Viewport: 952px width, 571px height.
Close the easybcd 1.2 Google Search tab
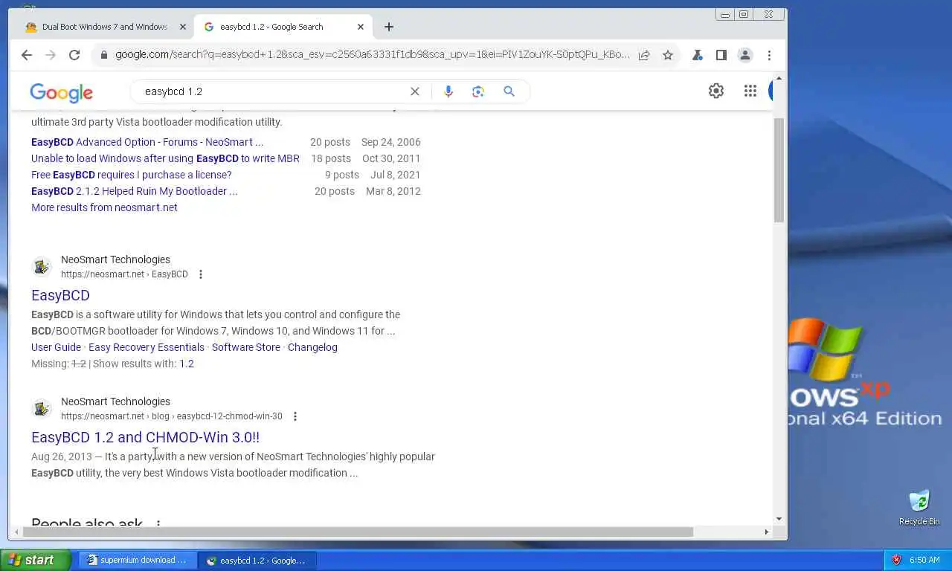point(361,27)
